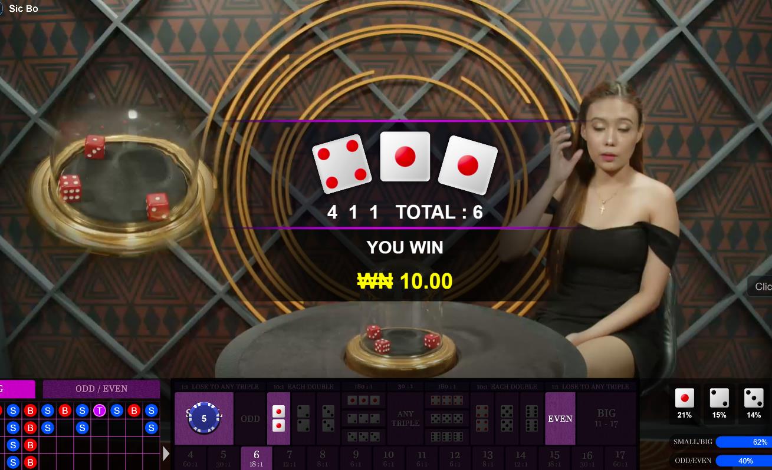Viewport: 772px width, 470px height.
Task: Select the triple ones bet
Action: pyautogui.click(x=363, y=401)
